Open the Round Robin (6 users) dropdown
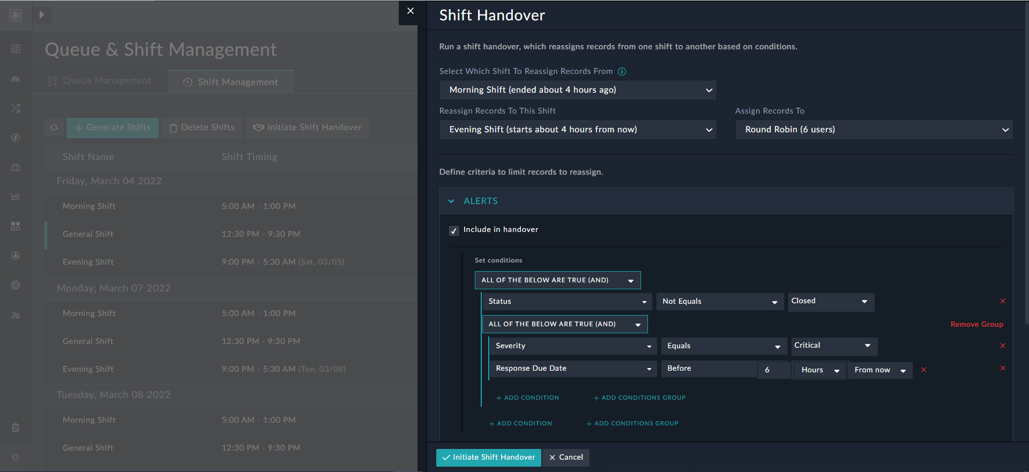This screenshot has width=1029, height=472. coord(874,130)
